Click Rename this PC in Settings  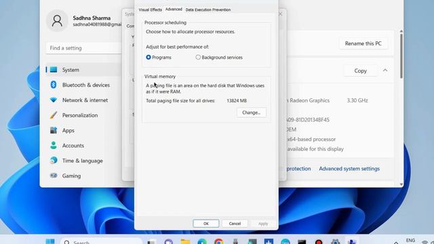point(363,43)
